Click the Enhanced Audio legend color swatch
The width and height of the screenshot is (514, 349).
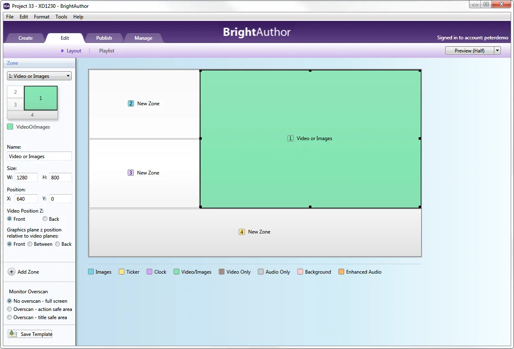point(341,272)
